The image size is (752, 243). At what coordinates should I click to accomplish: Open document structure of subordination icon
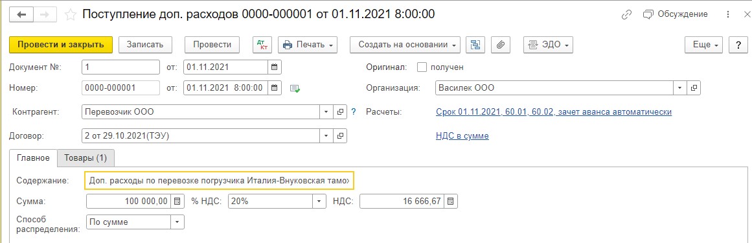(x=475, y=45)
